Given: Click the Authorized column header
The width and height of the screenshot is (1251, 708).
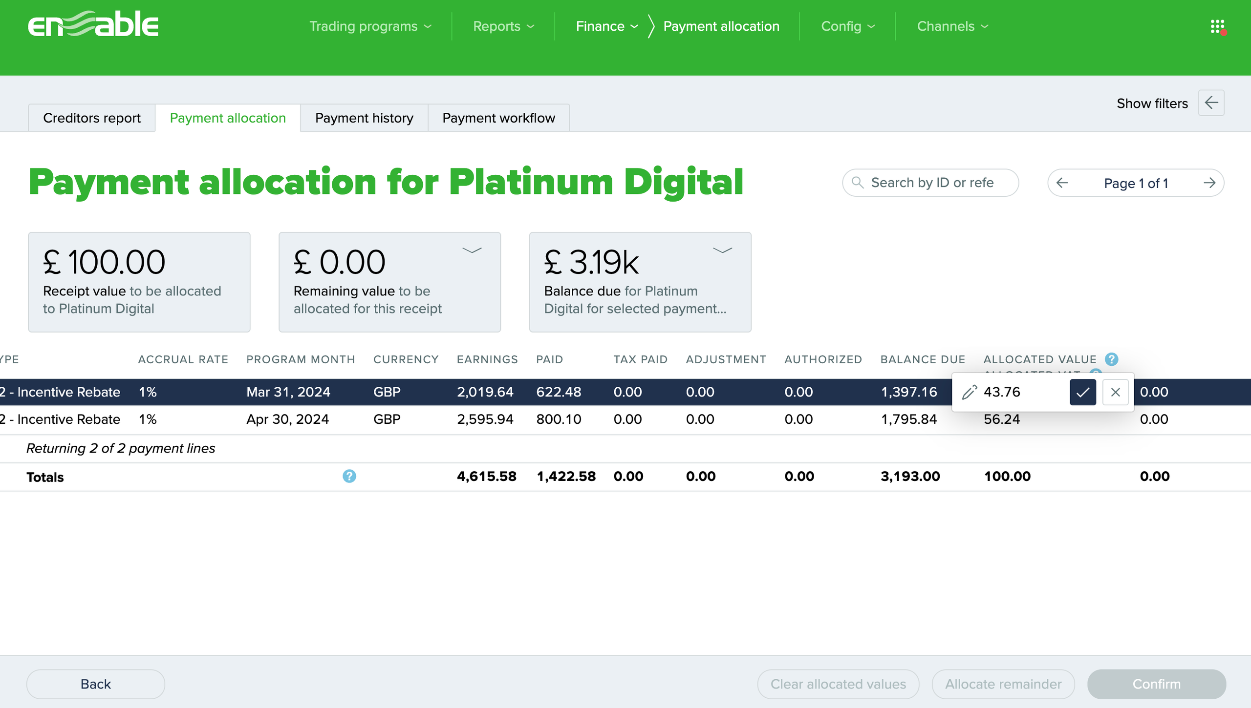Looking at the screenshot, I should point(823,359).
